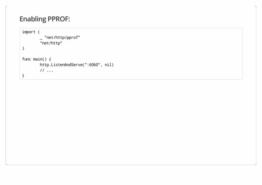Click the underscore before the pprof import
The width and height of the screenshot is (262, 185).
(41, 38)
